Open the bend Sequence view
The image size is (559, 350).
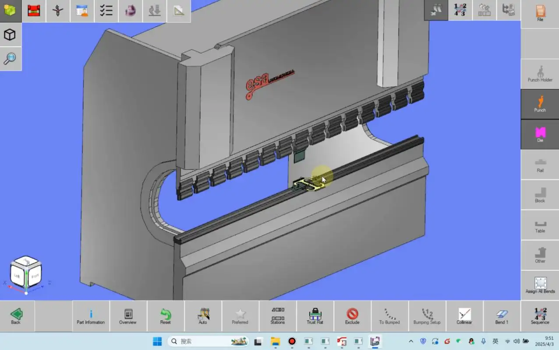[x=540, y=316]
